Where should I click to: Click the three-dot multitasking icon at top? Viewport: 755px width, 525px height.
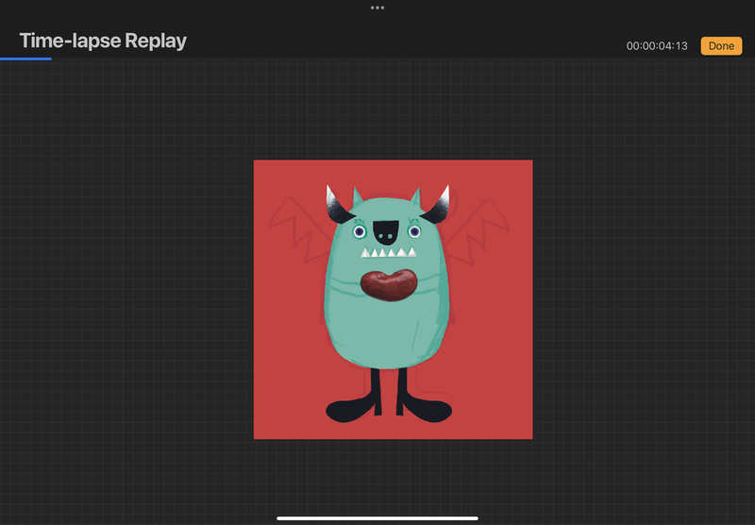[377, 8]
